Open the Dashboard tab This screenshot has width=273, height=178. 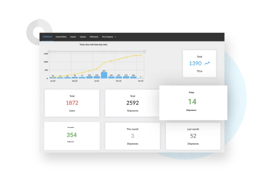pyautogui.click(x=47, y=37)
